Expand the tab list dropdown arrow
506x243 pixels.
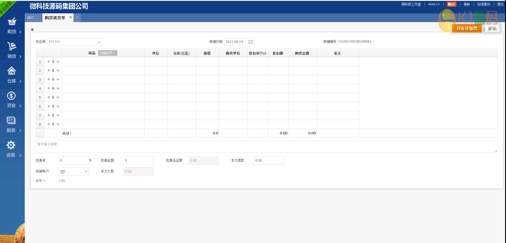[77, 18]
